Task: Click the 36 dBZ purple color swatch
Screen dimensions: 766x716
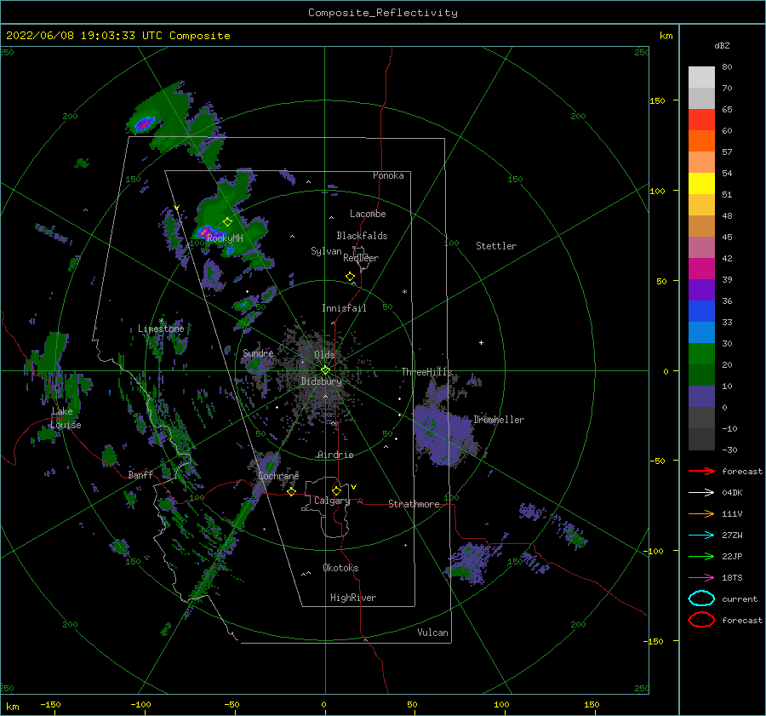Action: 701,290
